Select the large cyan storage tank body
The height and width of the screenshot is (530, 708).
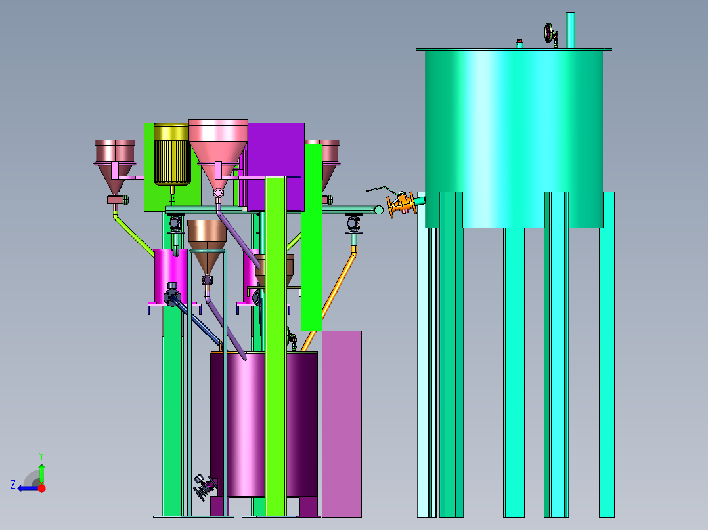514,138
